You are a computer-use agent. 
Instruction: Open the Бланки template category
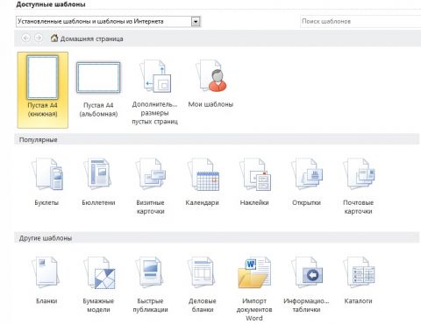[x=46, y=280]
